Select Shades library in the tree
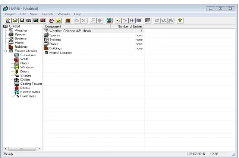 (x=26, y=75)
